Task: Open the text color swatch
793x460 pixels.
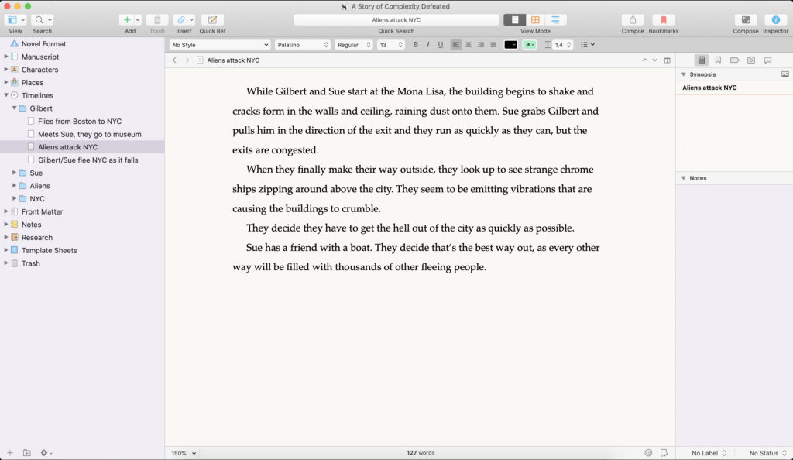Action: (x=511, y=45)
